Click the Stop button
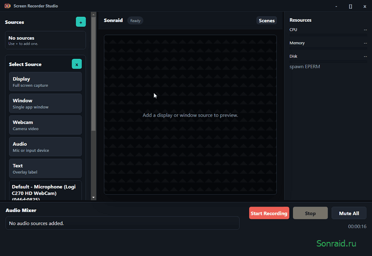Image resolution: width=372 pixels, height=256 pixels. tap(310, 213)
